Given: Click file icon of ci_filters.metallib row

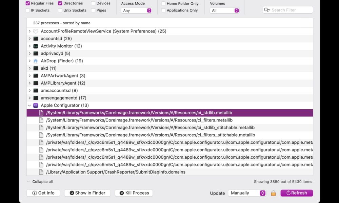Looking at the screenshot, I should [x=41, y=120].
